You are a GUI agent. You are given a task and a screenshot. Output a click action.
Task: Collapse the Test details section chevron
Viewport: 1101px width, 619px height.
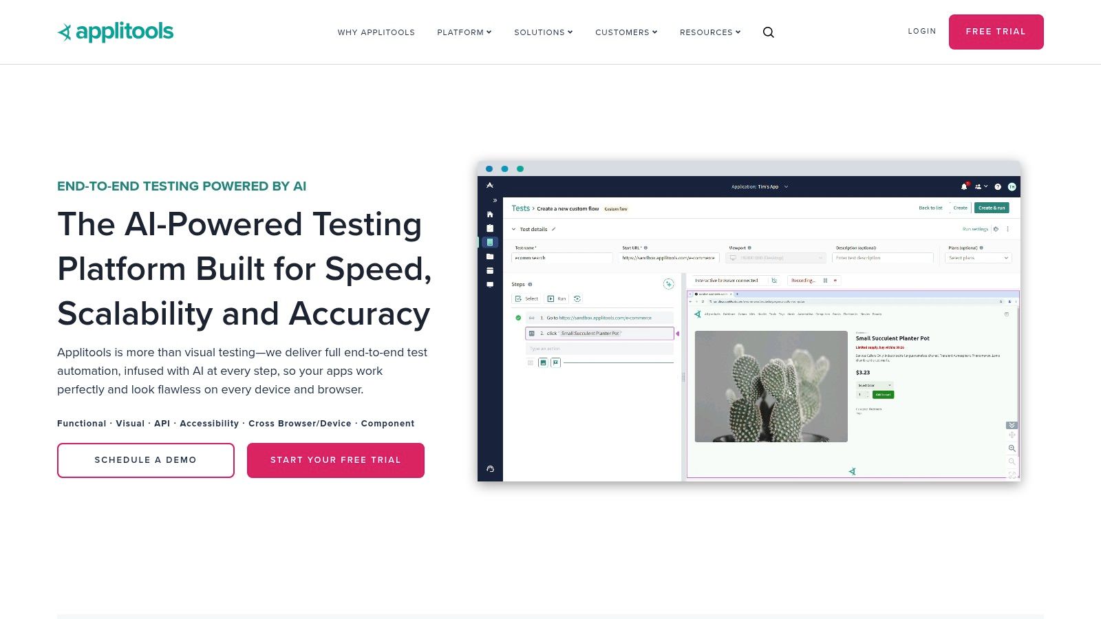coord(513,229)
